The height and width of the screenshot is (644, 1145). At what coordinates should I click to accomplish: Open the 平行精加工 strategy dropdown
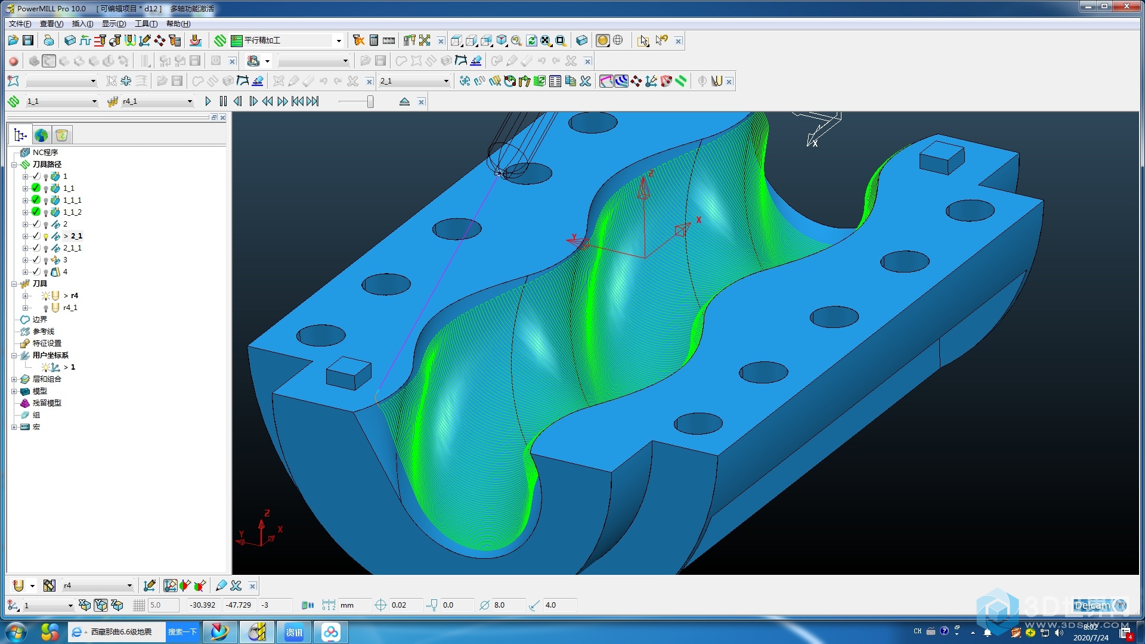point(339,41)
